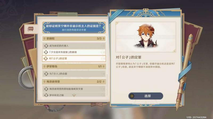
Task: Click the circle indicator on the 选择 button
Action: coord(132,96)
